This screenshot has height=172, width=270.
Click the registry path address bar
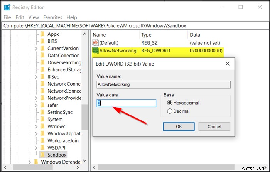pyautogui.click(x=135, y=26)
